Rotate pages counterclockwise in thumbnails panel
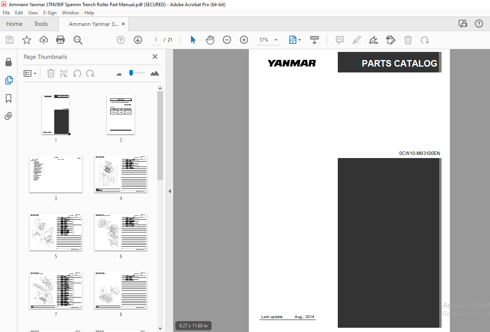490x332 pixels. (x=77, y=73)
